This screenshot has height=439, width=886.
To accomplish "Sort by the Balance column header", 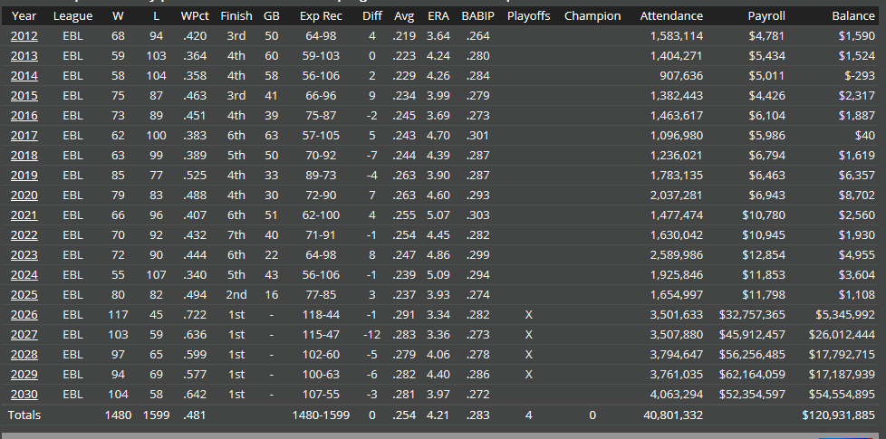I will coord(853,16).
